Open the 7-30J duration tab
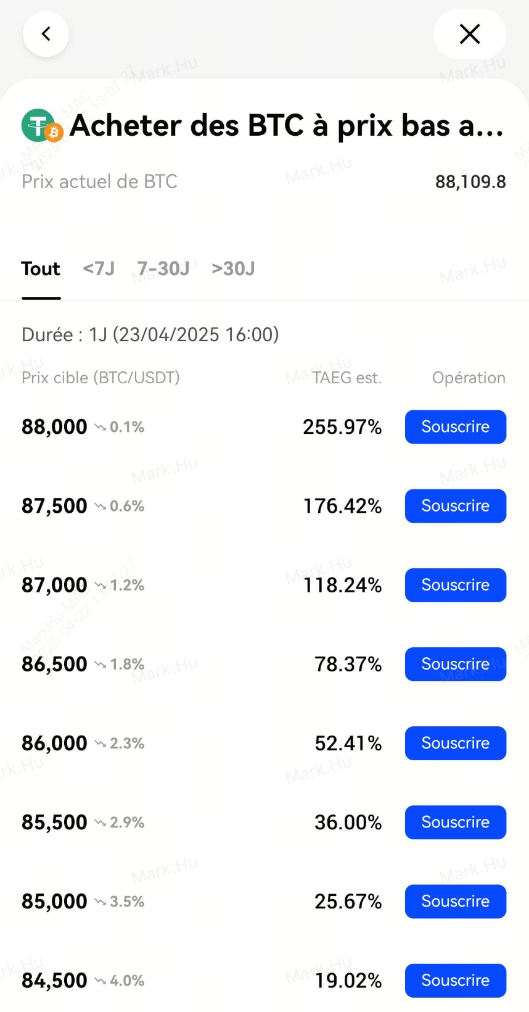Image resolution: width=529 pixels, height=1012 pixels. pos(163,269)
